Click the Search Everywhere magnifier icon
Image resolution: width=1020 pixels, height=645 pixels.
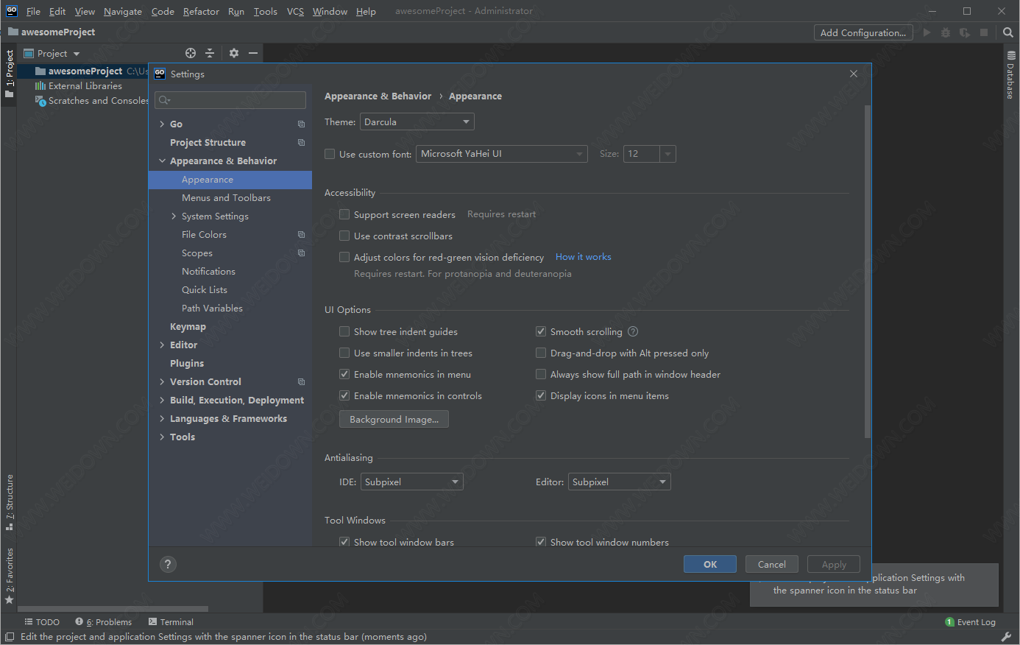[x=1008, y=32]
